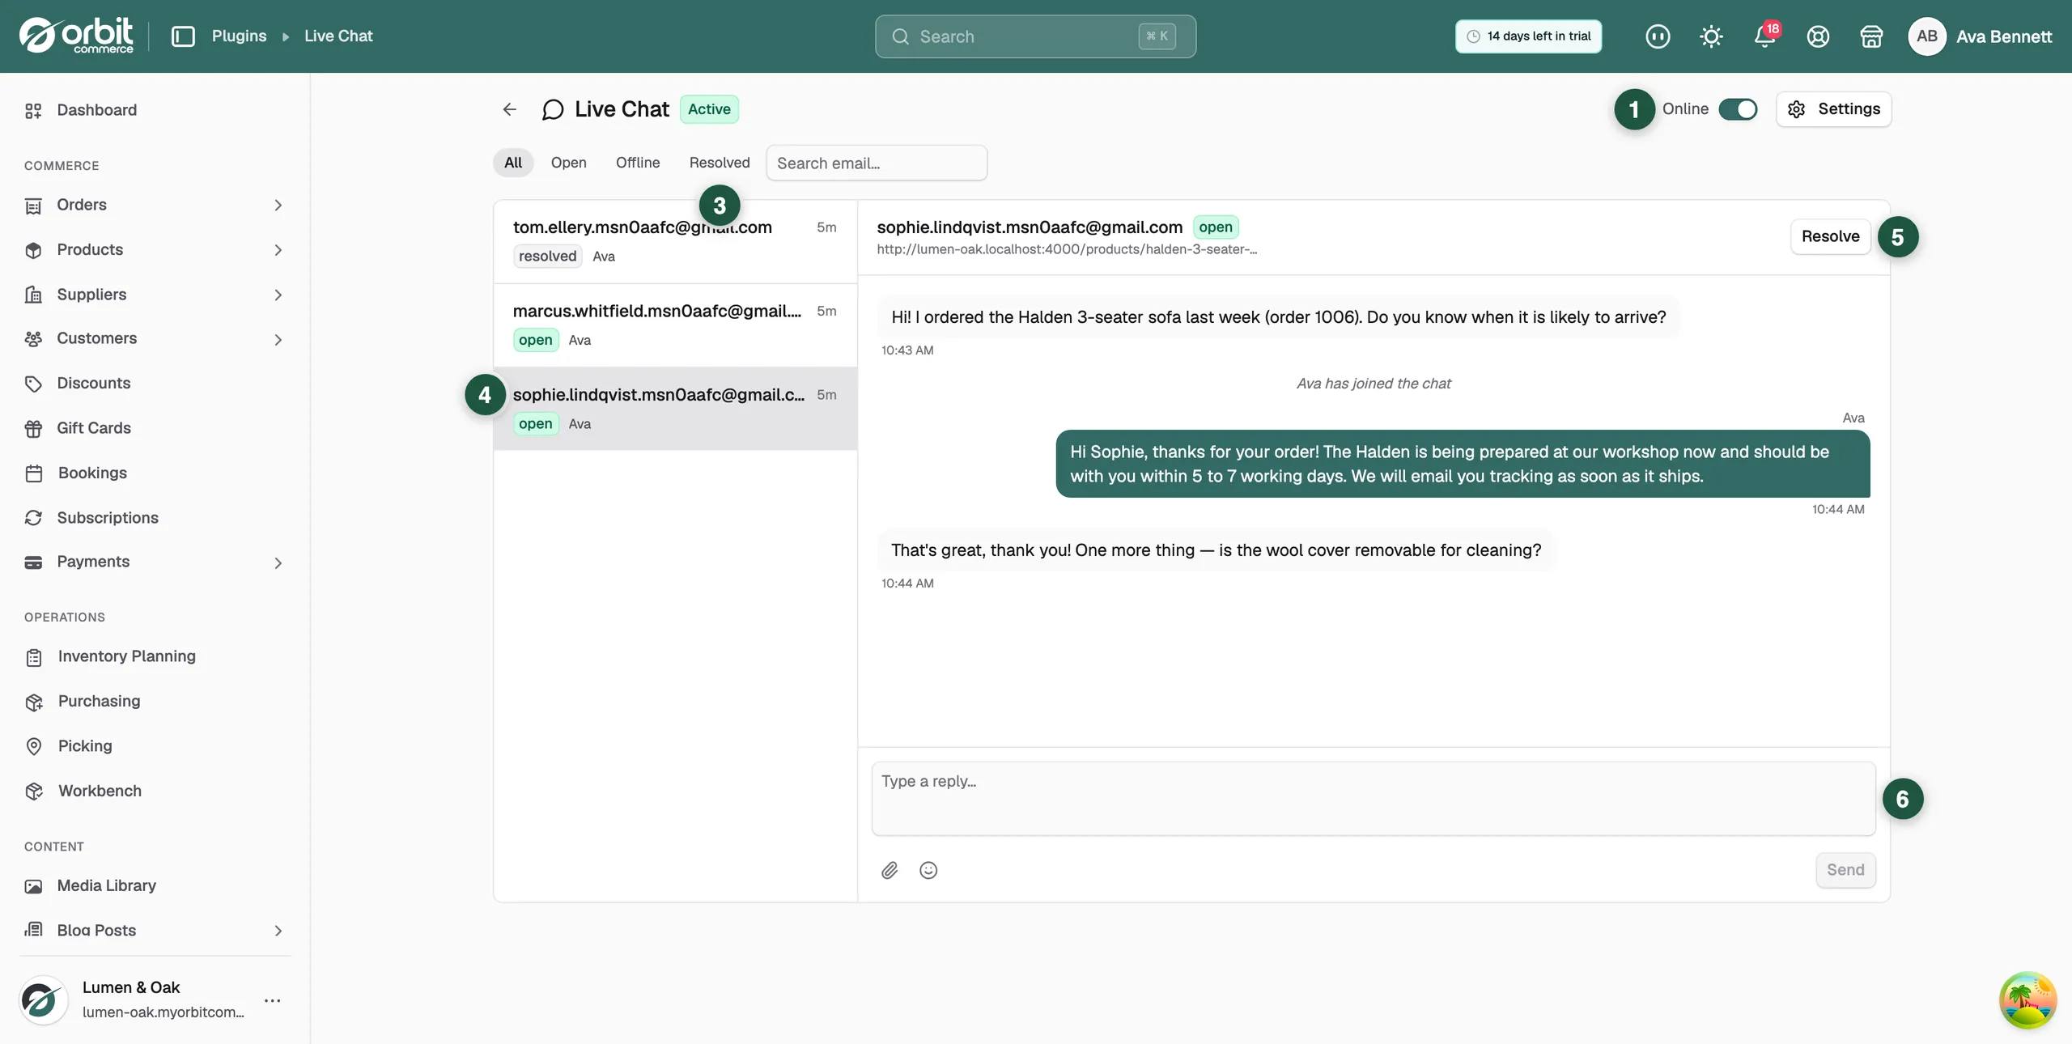The height and width of the screenshot is (1044, 2072).
Task: Click the AB user avatar
Action: click(1927, 36)
